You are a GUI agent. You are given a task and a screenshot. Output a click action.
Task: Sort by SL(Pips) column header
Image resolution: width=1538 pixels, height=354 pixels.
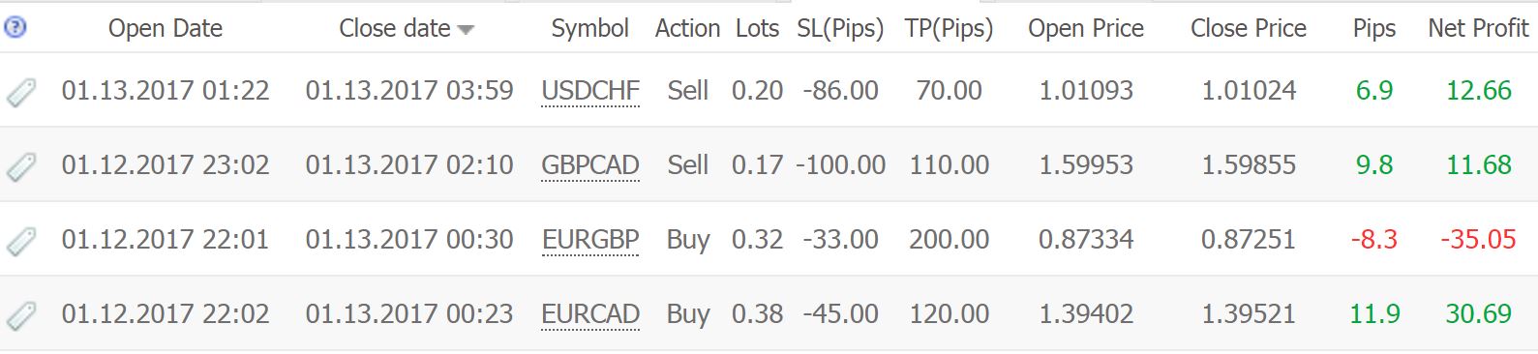click(x=840, y=29)
